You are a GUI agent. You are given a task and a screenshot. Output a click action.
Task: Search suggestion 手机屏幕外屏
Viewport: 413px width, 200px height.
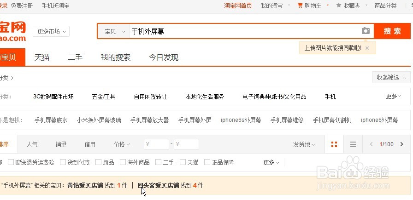coord(195,120)
